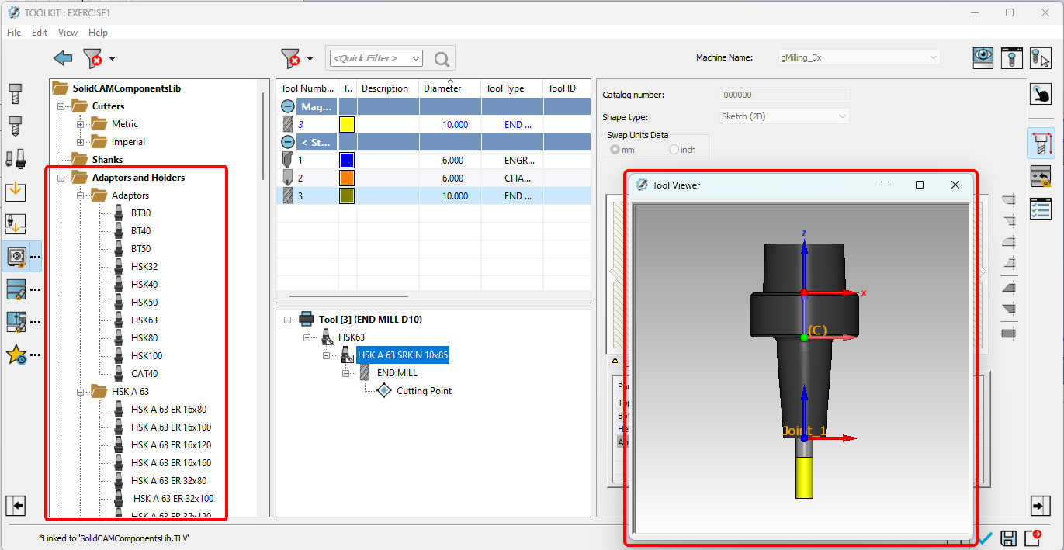Click the save floppy disk icon

pyautogui.click(x=1009, y=538)
